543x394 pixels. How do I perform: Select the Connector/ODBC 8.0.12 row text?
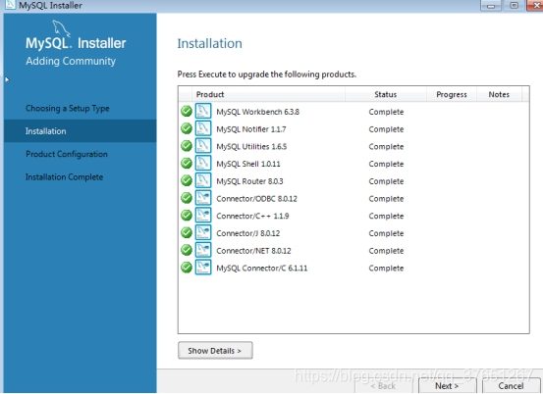[x=256, y=198]
